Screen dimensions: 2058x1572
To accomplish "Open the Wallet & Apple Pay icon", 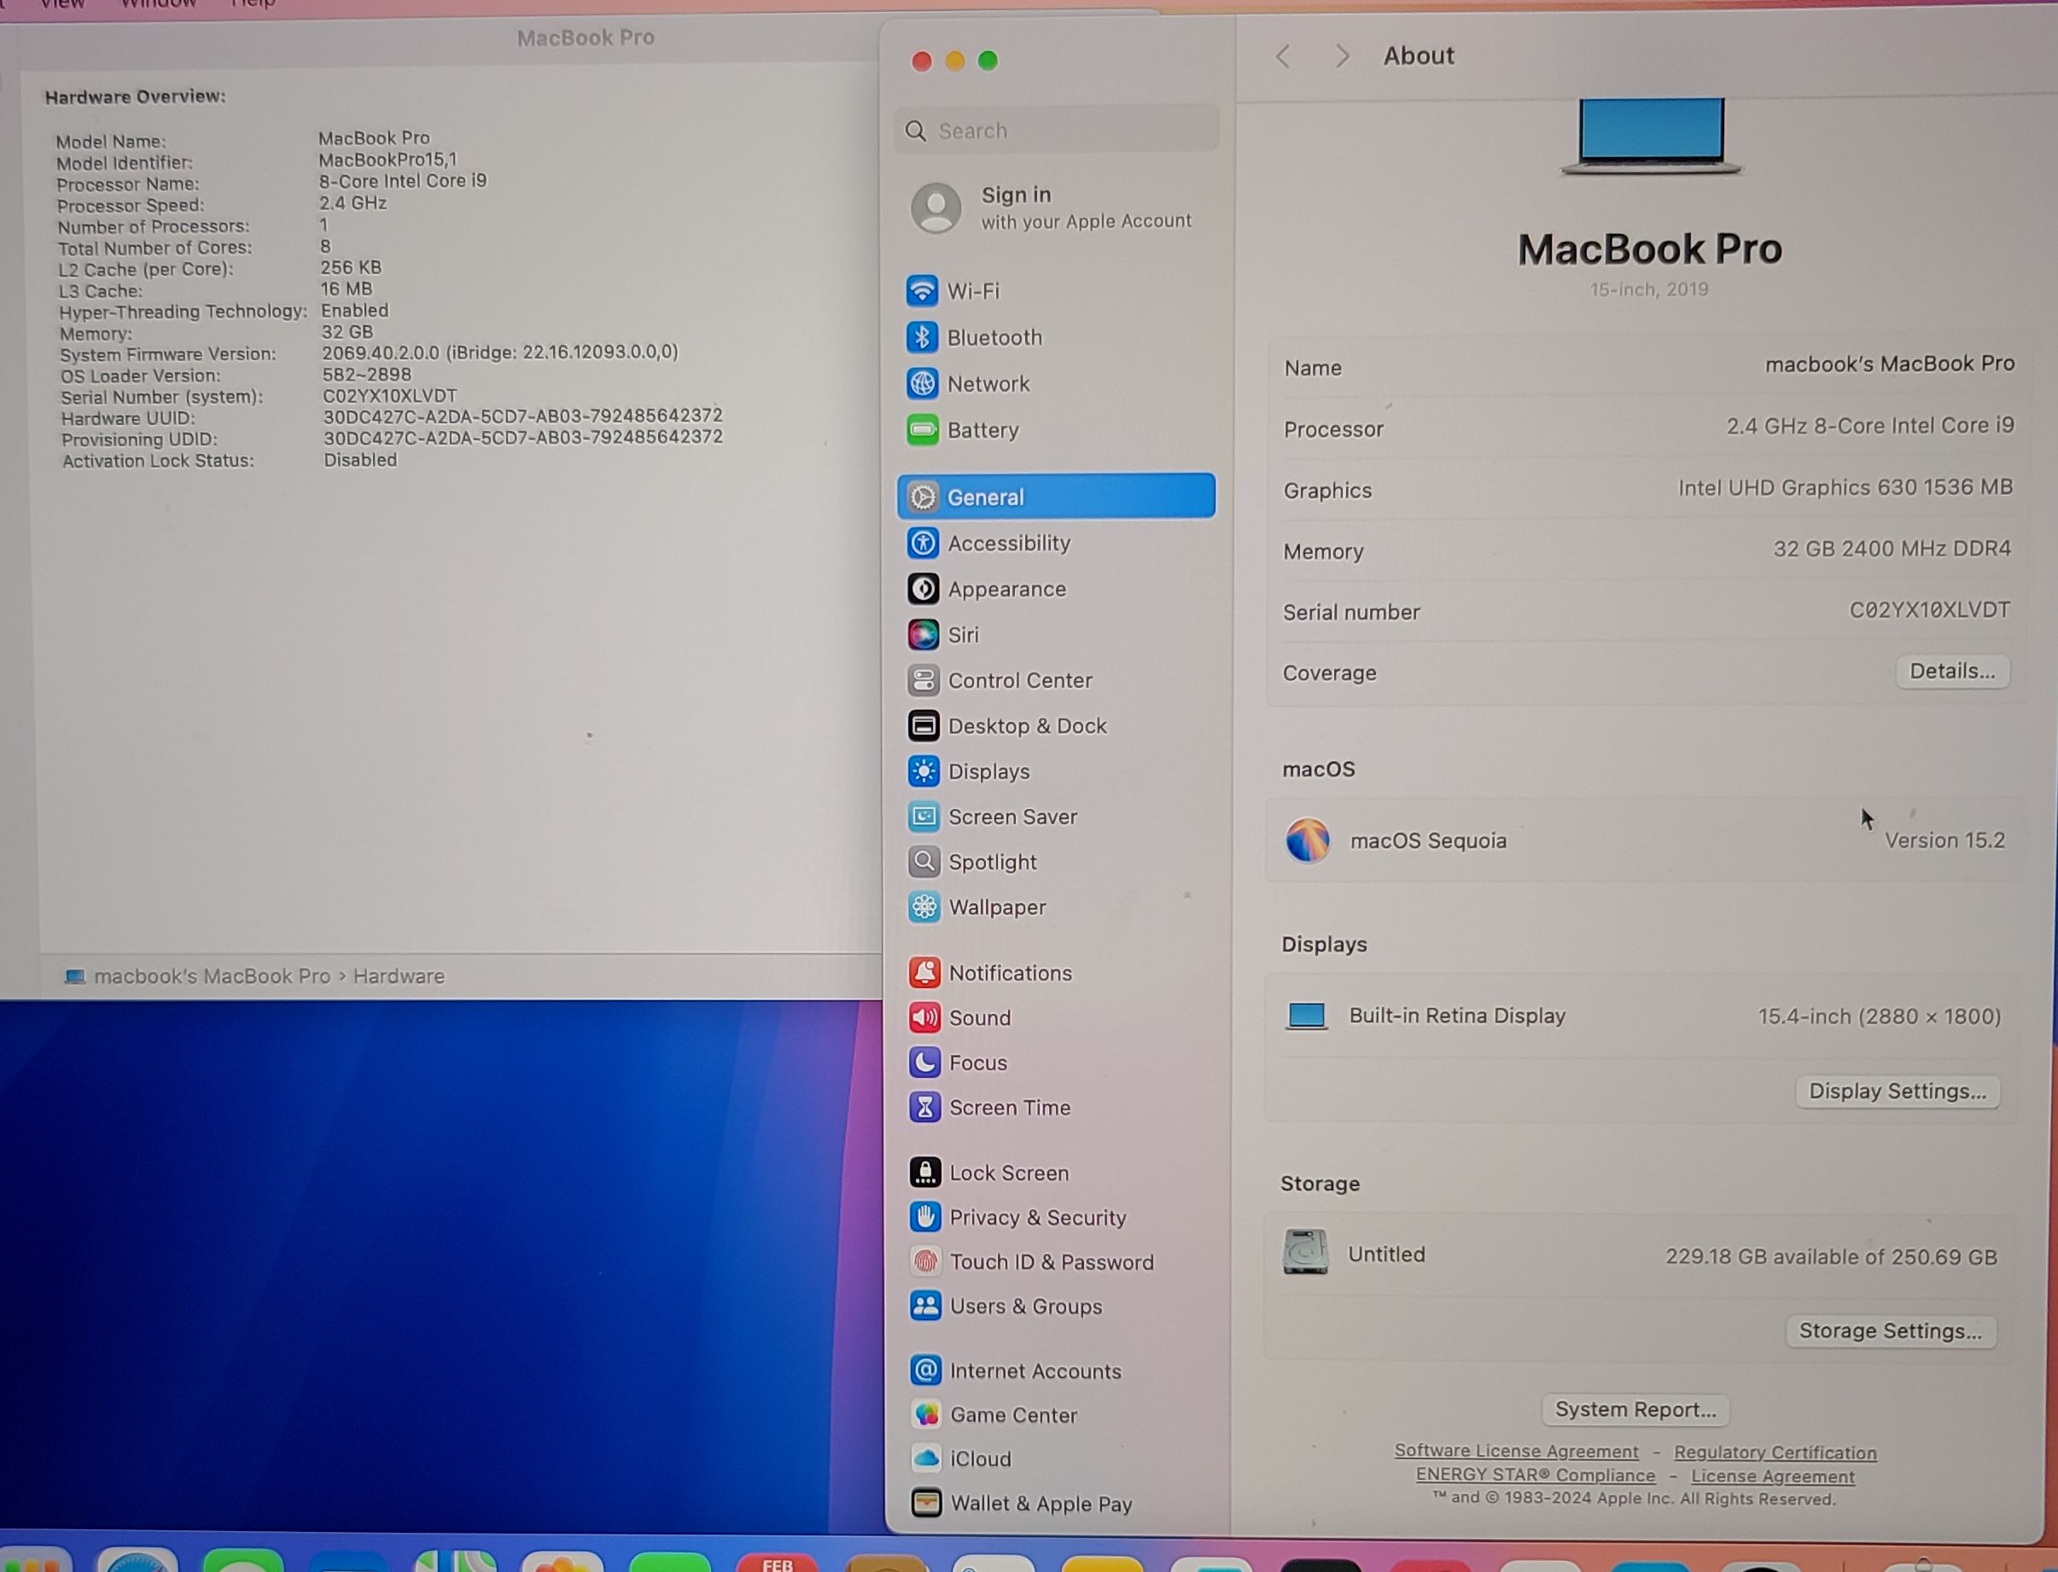I will 925,1503.
